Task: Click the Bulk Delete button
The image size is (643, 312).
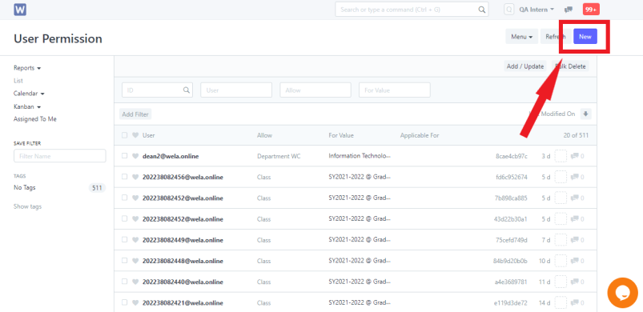Action: click(x=570, y=66)
